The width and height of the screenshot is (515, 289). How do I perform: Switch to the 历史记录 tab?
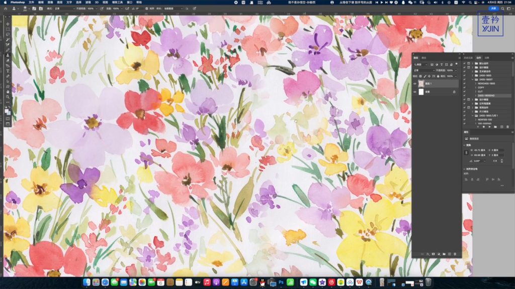click(468, 58)
